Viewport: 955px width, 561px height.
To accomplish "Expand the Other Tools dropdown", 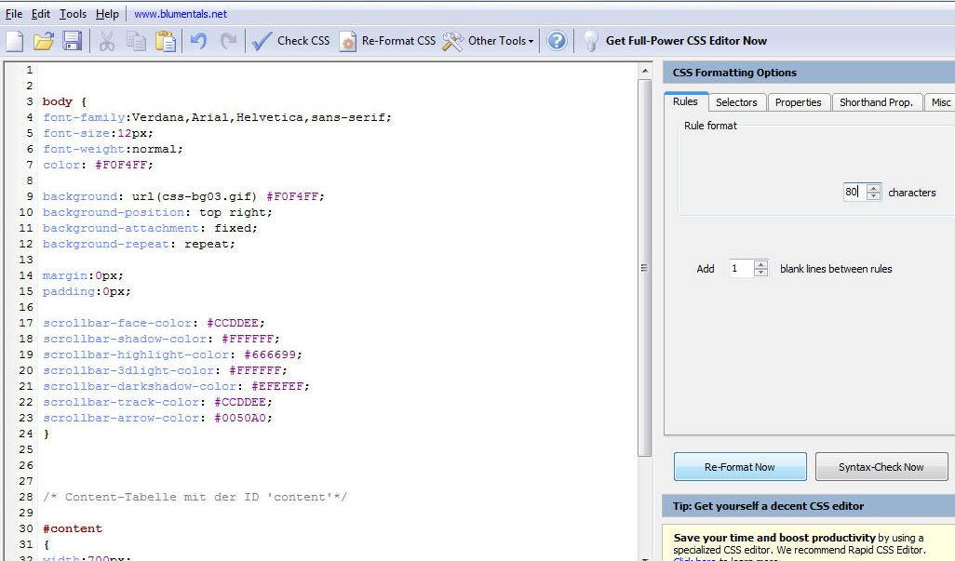I will tap(489, 41).
